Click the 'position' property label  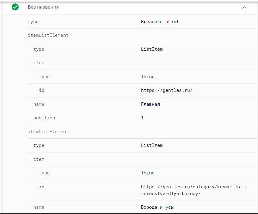(x=44, y=118)
